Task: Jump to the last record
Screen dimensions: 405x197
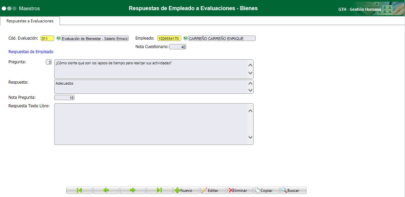Action: coord(159,190)
